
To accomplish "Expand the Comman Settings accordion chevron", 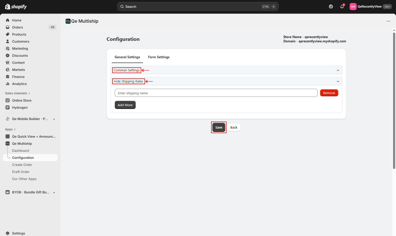I will tap(338, 70).
